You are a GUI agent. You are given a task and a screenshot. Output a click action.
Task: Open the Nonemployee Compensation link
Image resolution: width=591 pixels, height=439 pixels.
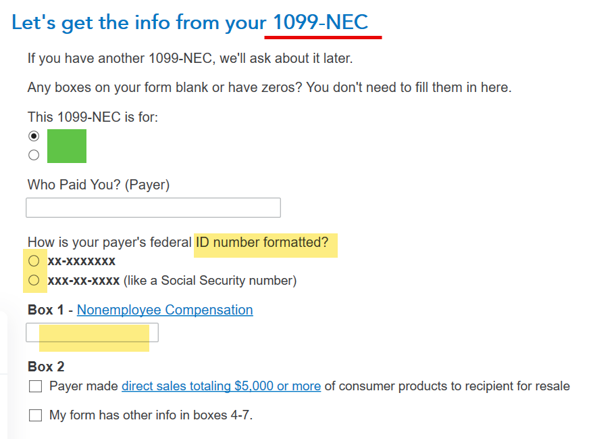(165, 310)
